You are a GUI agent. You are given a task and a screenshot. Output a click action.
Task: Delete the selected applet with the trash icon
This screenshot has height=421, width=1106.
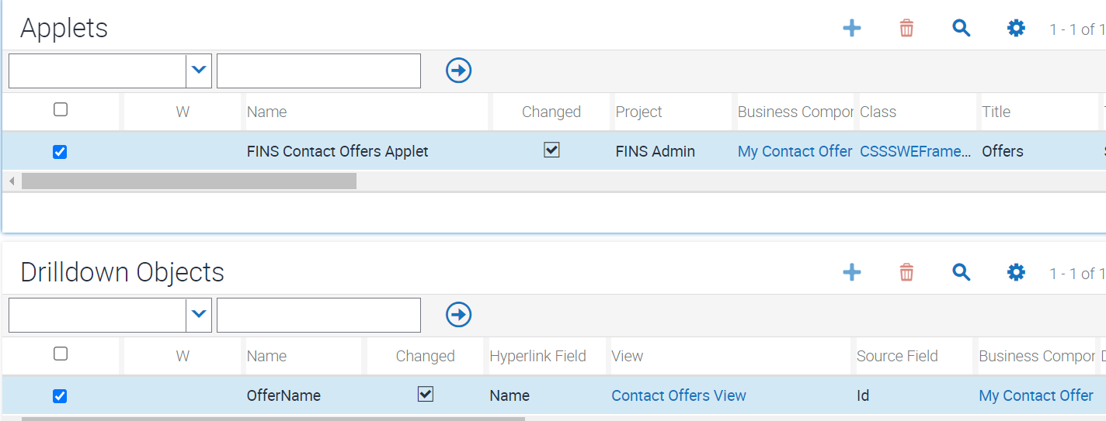906,29
